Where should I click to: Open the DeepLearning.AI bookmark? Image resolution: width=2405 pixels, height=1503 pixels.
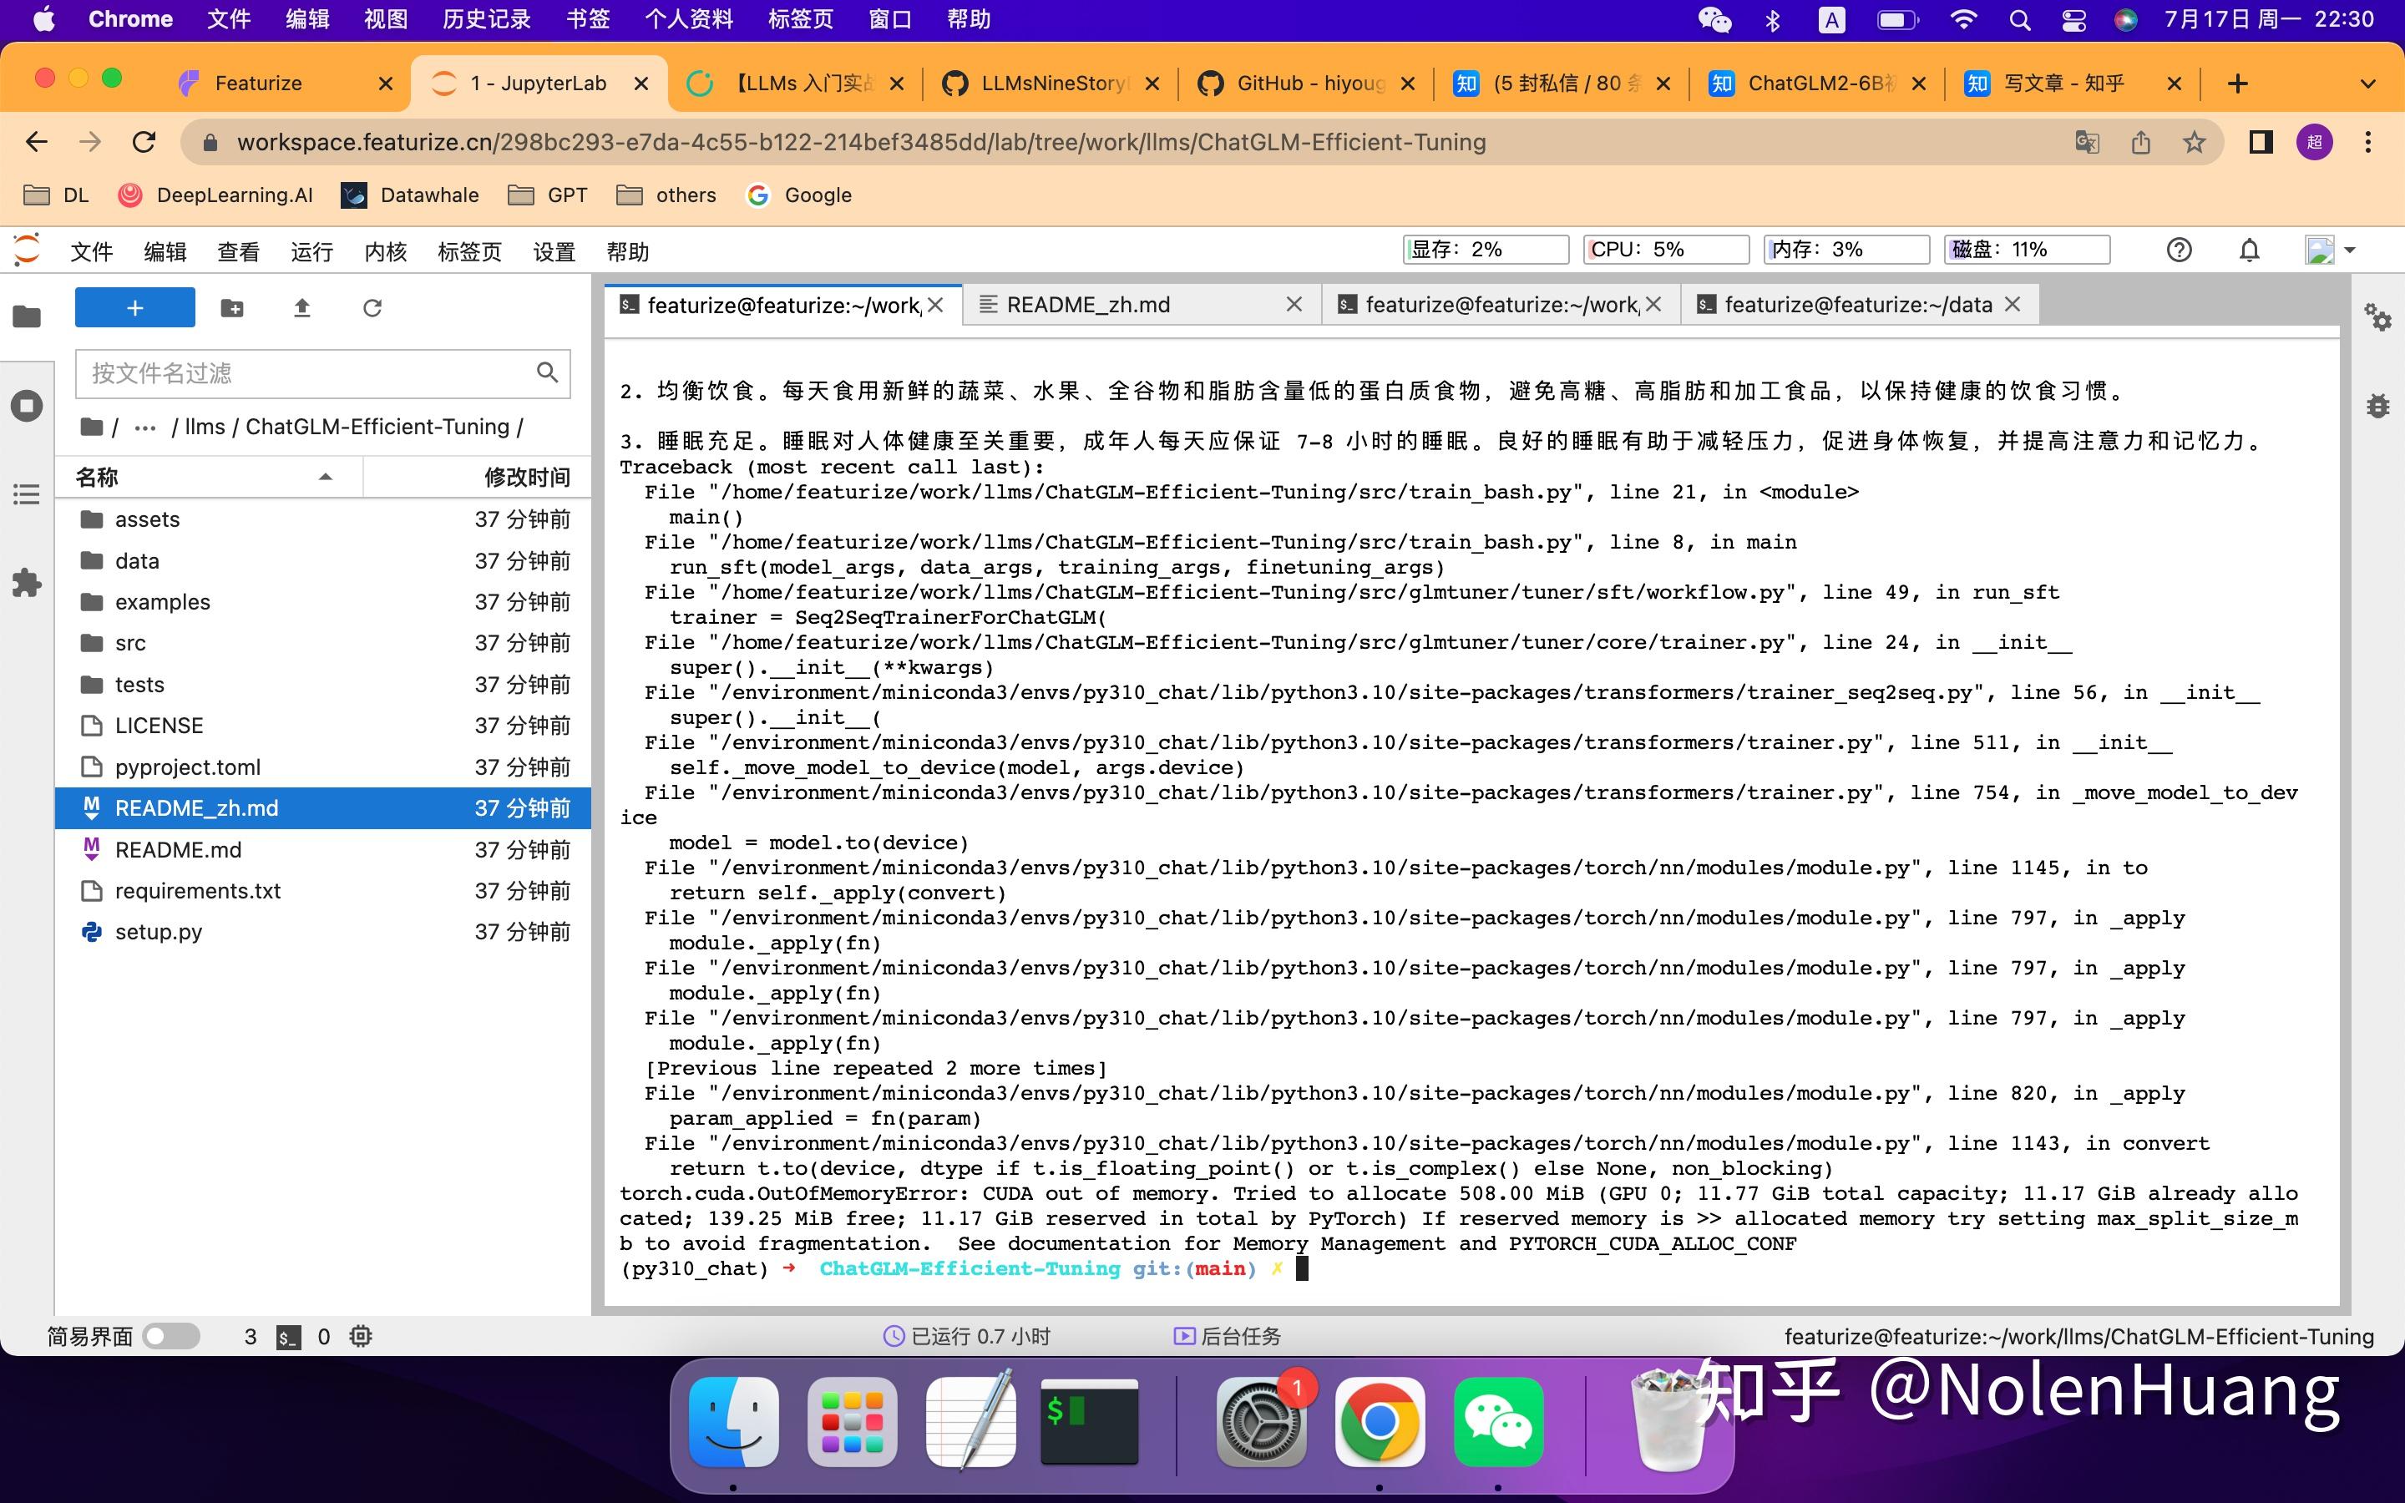[x=215, y=195]
